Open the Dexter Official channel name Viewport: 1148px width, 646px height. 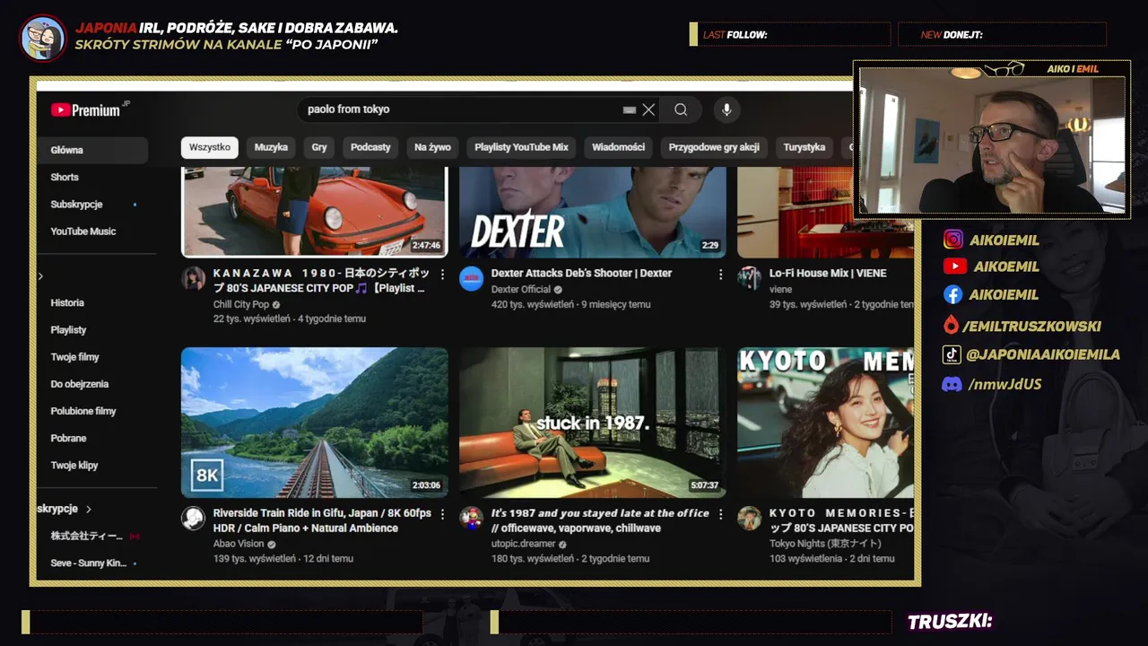coord(521,289)
